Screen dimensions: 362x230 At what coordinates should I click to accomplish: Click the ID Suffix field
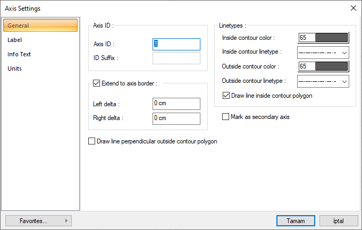(176, 58)
